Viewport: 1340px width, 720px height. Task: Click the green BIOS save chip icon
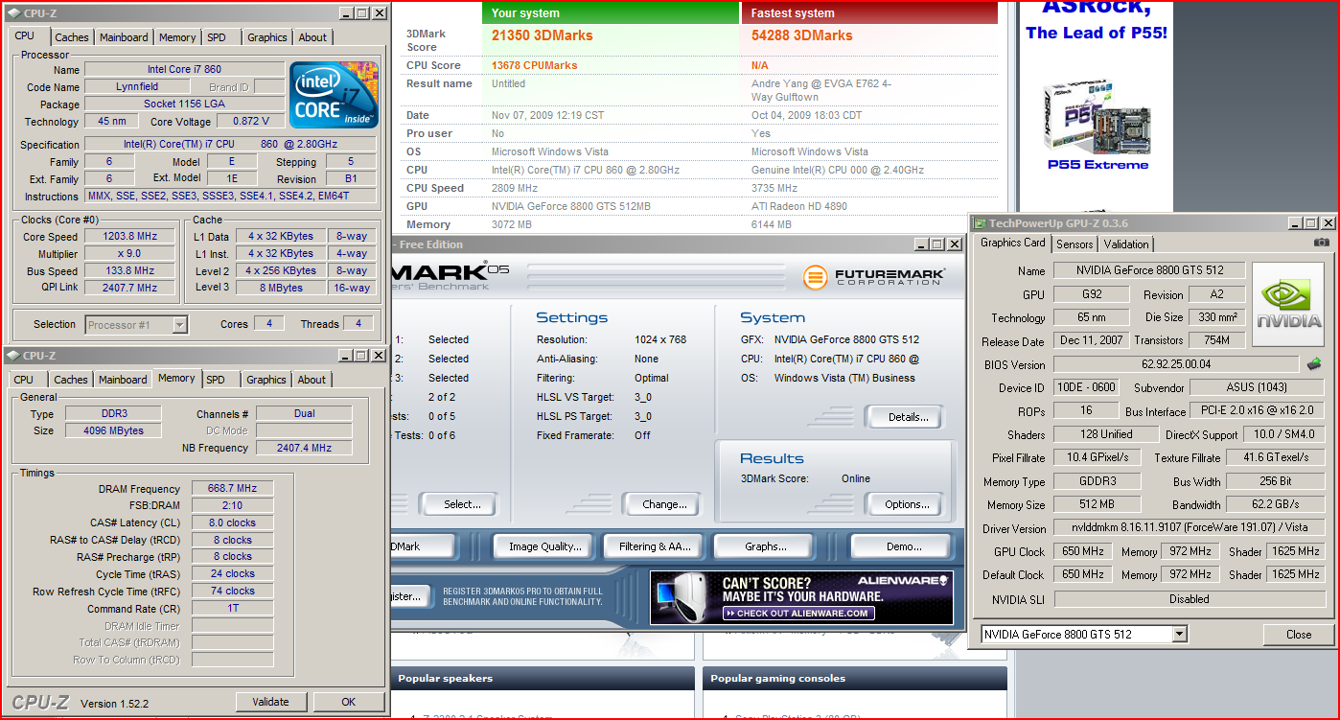click(1315, 364)
